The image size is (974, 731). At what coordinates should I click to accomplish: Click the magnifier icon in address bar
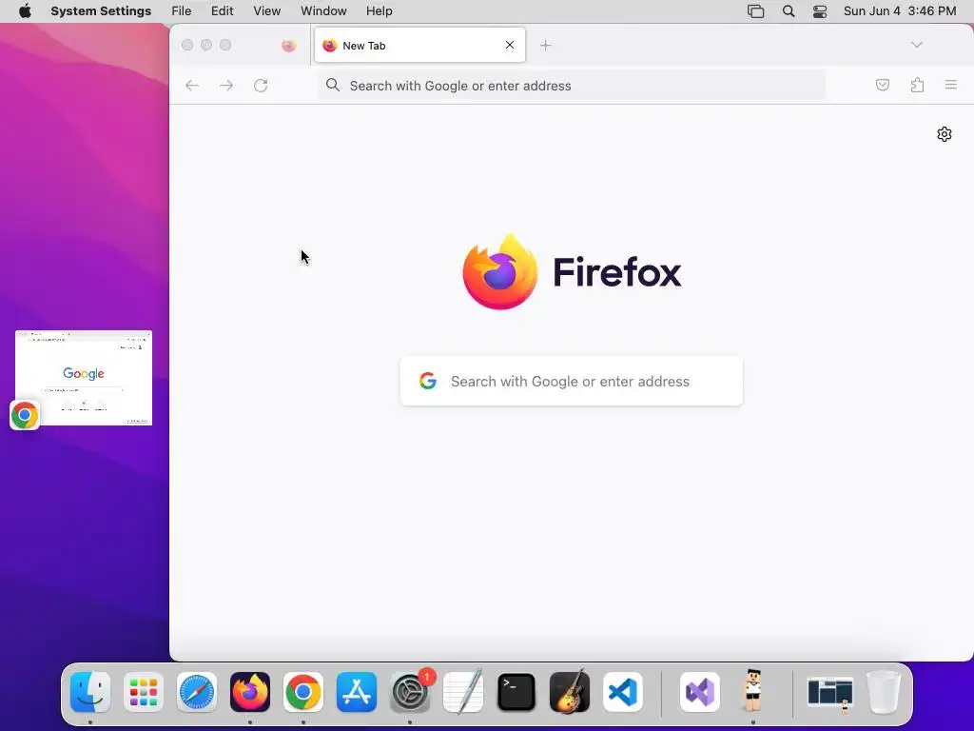[x=333, y=85]
